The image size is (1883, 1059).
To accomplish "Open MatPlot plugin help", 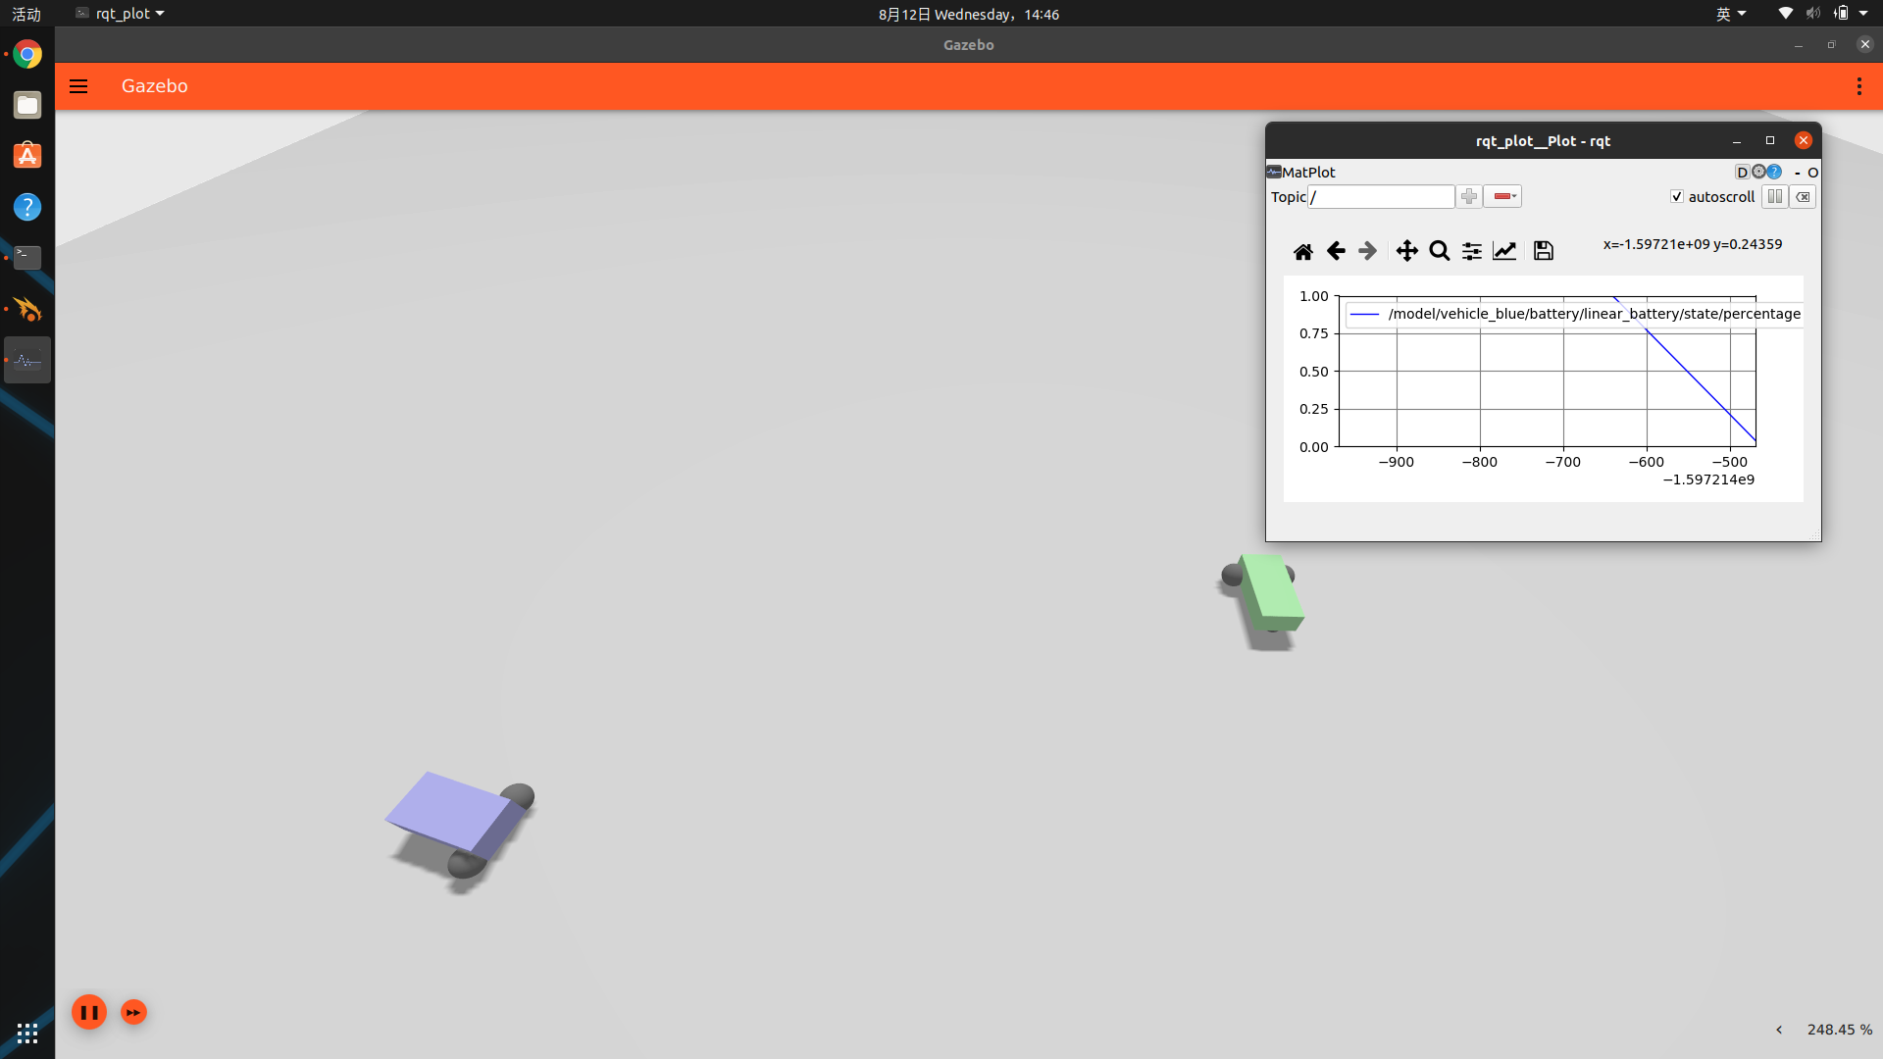I will click(1775, 172).
